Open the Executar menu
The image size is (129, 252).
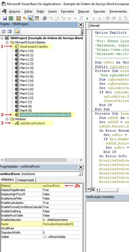(x=99, y=11)
